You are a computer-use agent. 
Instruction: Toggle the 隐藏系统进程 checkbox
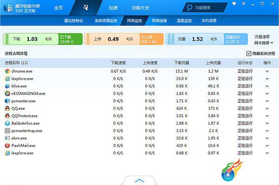pos(249,53)
